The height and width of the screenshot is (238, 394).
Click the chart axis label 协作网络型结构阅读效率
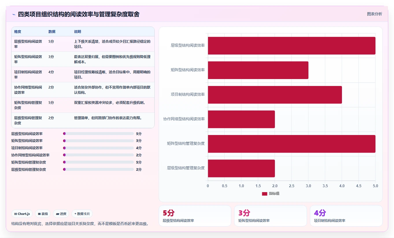point(184,119)
